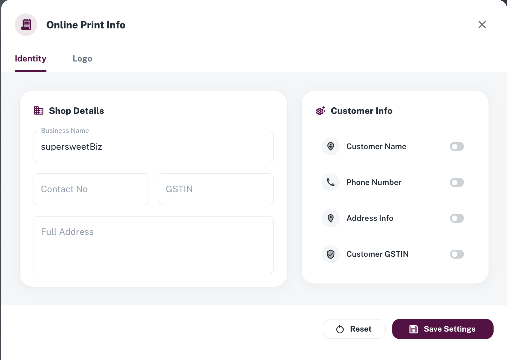Click the Full Address text area

(153, 245)
